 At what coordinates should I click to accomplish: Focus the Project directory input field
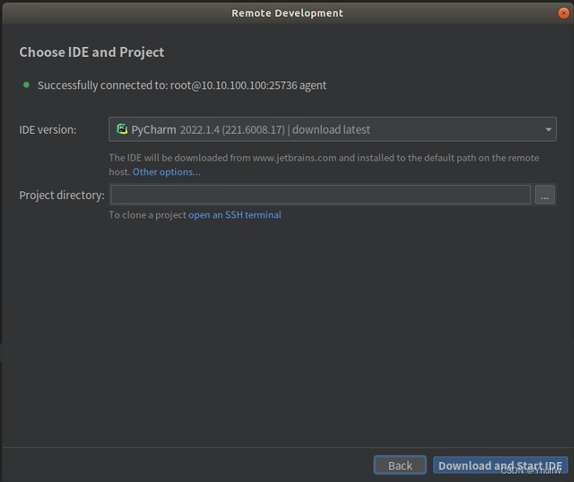320,194
